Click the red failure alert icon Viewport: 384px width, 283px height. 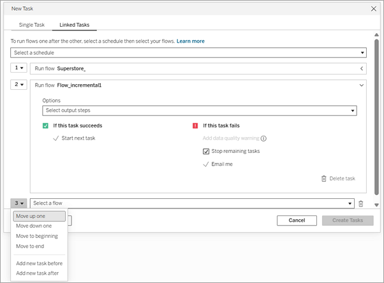coord(195,126)
